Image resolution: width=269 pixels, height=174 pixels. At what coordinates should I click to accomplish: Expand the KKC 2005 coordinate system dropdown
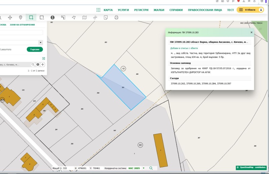pyautogui.click(x=144, y=168)
